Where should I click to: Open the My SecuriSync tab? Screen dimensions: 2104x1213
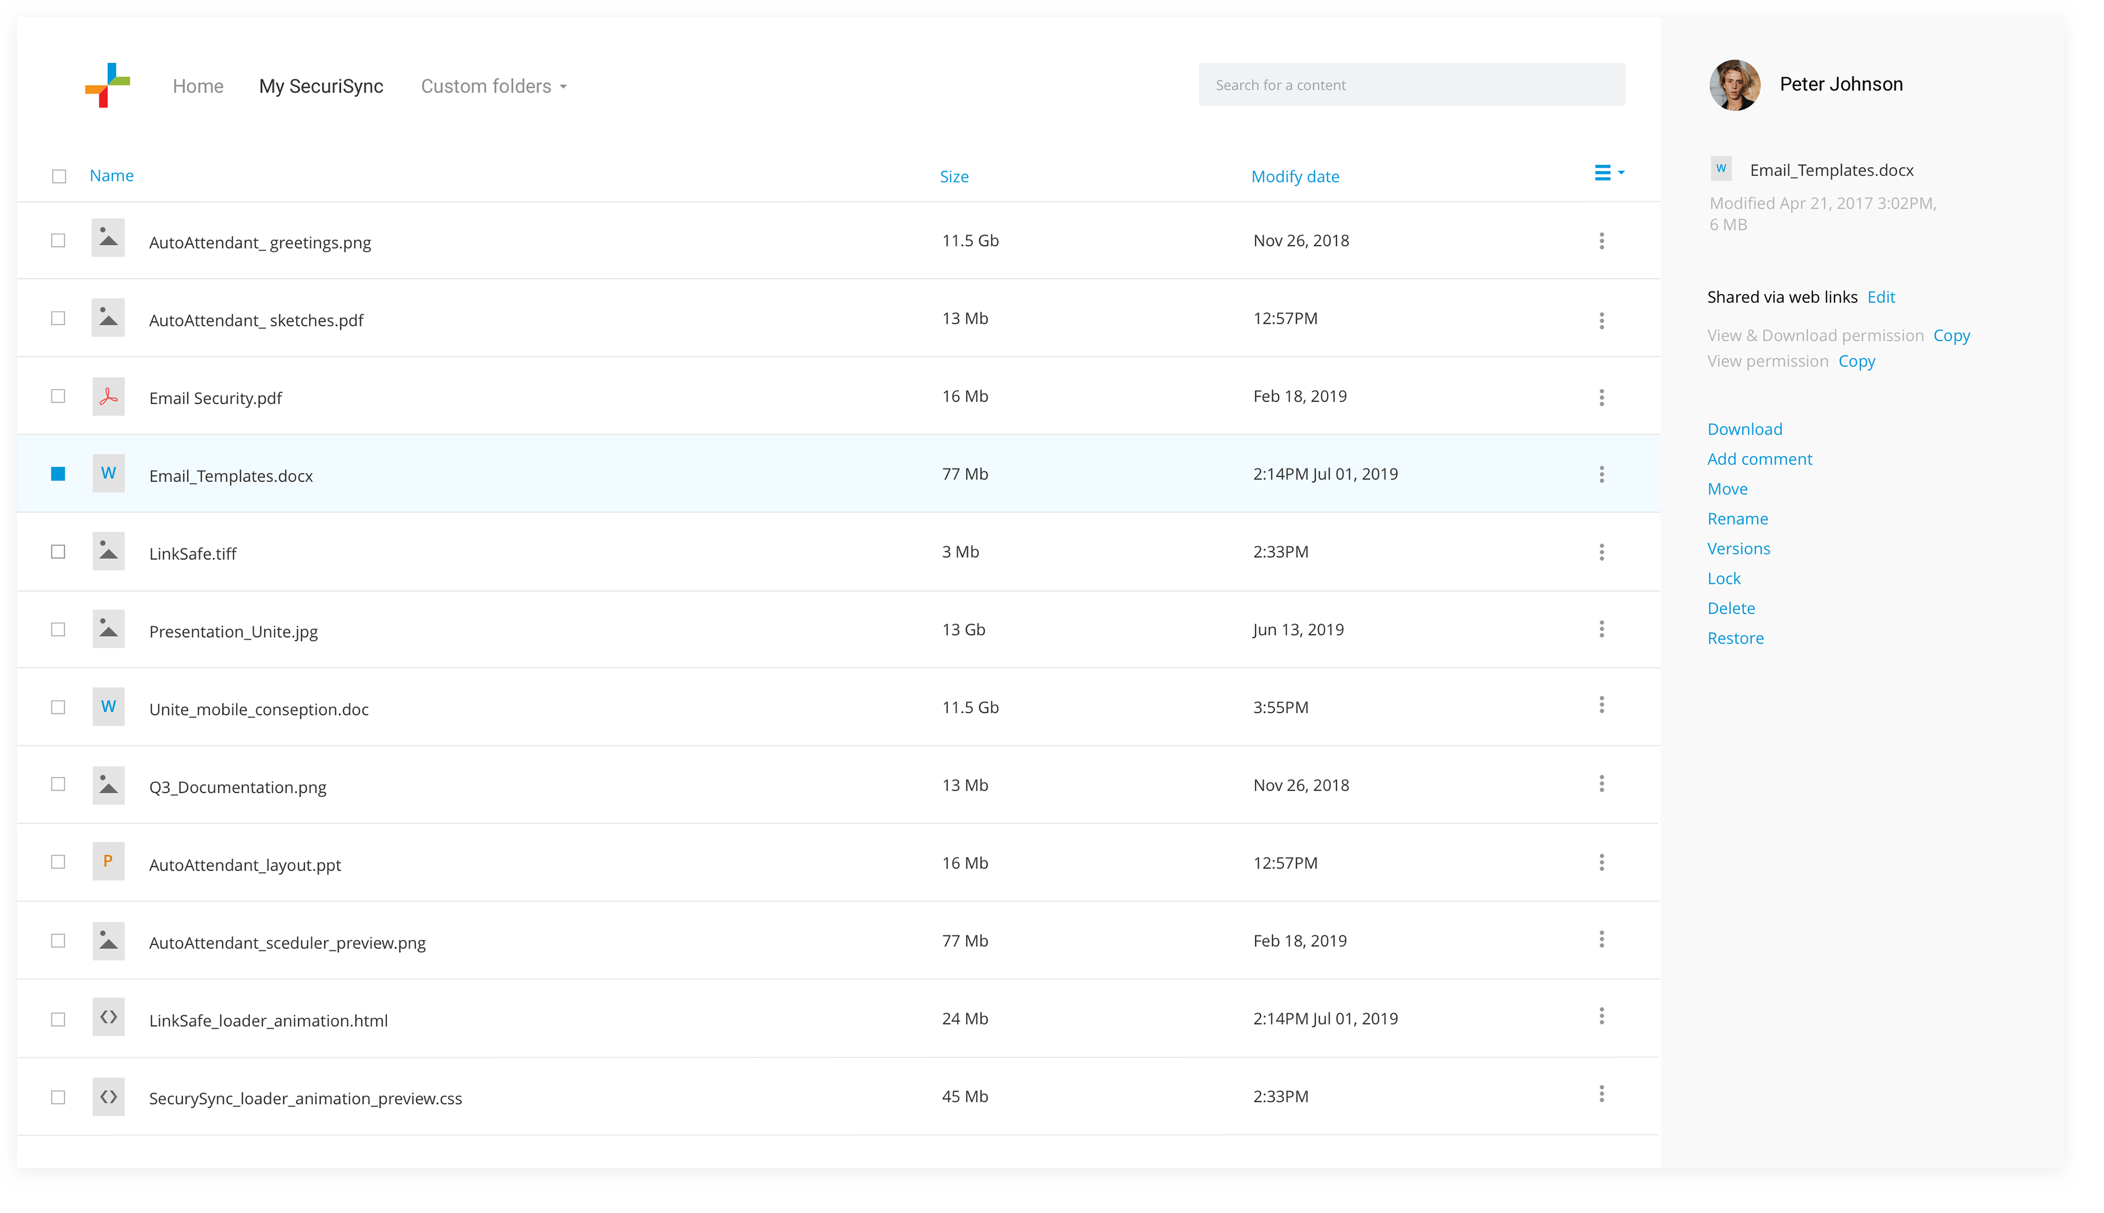coord(322,86)
